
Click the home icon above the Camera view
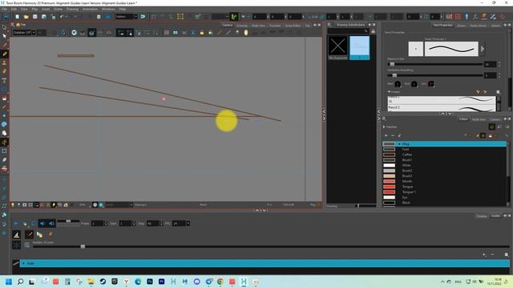coord(18,25)
